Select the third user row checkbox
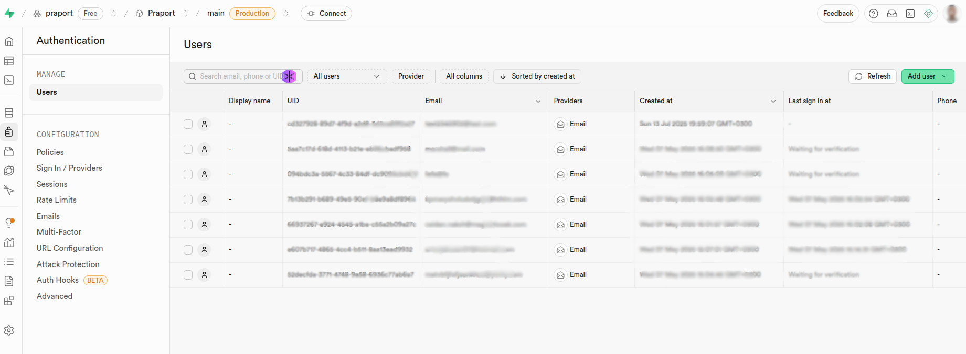Viewport: 966px width, 354px height. click(x=188, y=174)
